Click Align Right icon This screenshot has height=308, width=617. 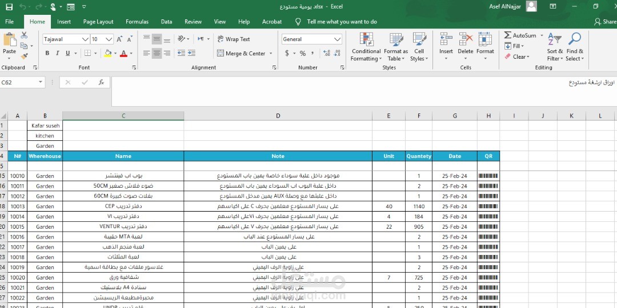(167, 53)
